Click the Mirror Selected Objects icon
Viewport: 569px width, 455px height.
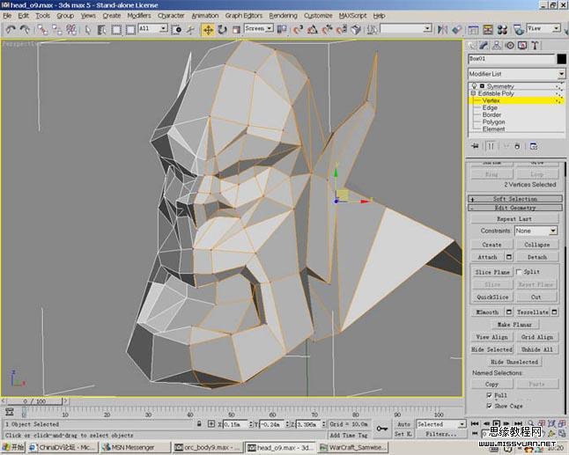(442, 29)
